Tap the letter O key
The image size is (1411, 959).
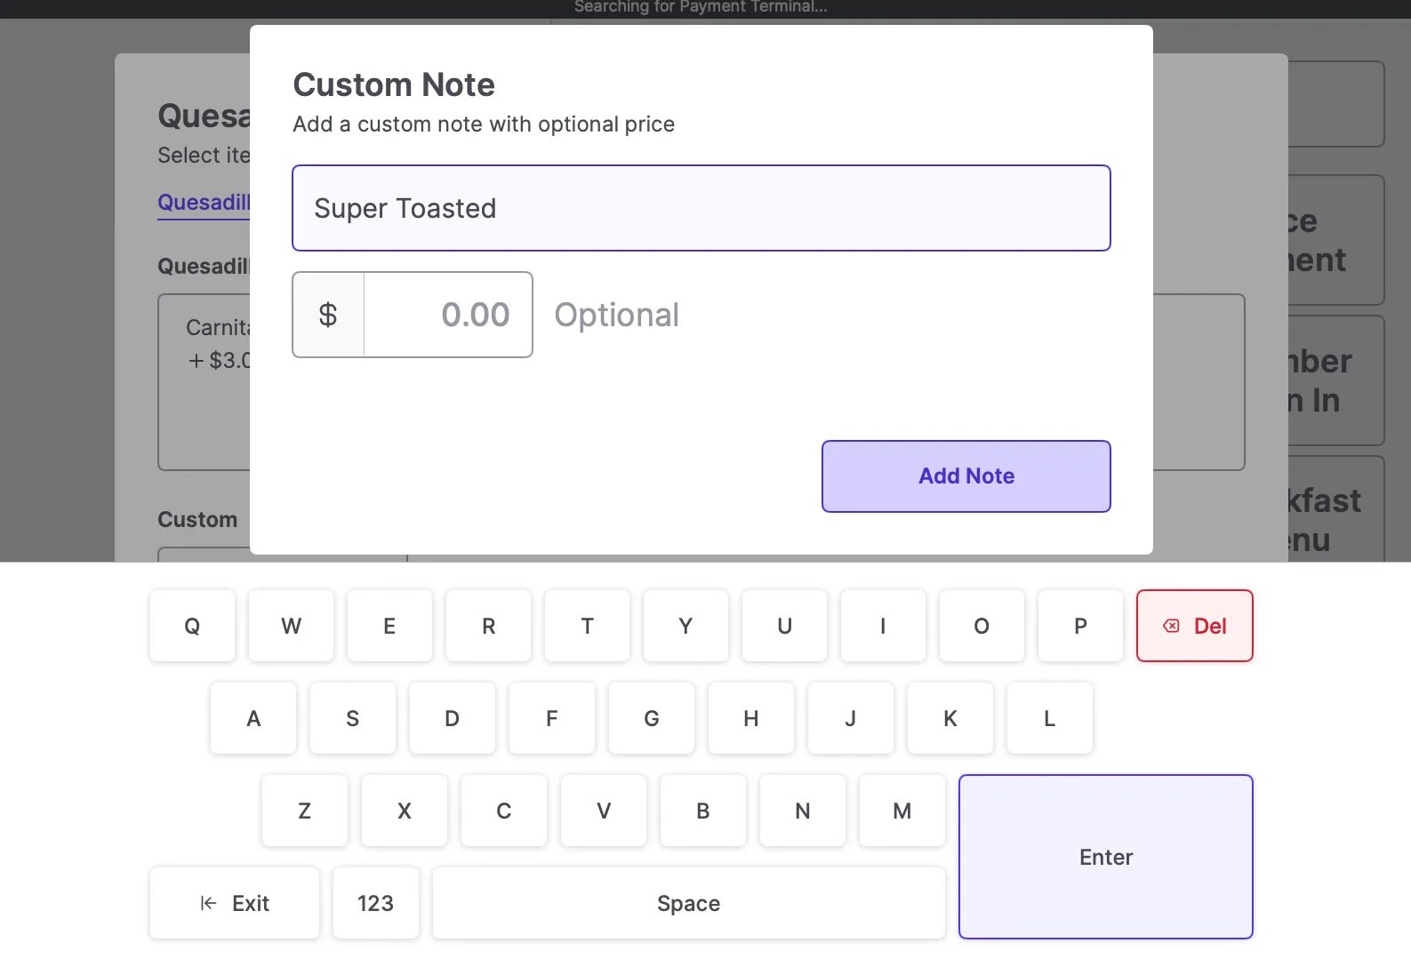[x=982, y=626]
